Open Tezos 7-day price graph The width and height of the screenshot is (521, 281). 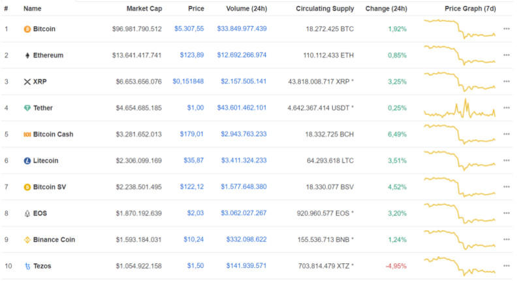tap(460, 267)
